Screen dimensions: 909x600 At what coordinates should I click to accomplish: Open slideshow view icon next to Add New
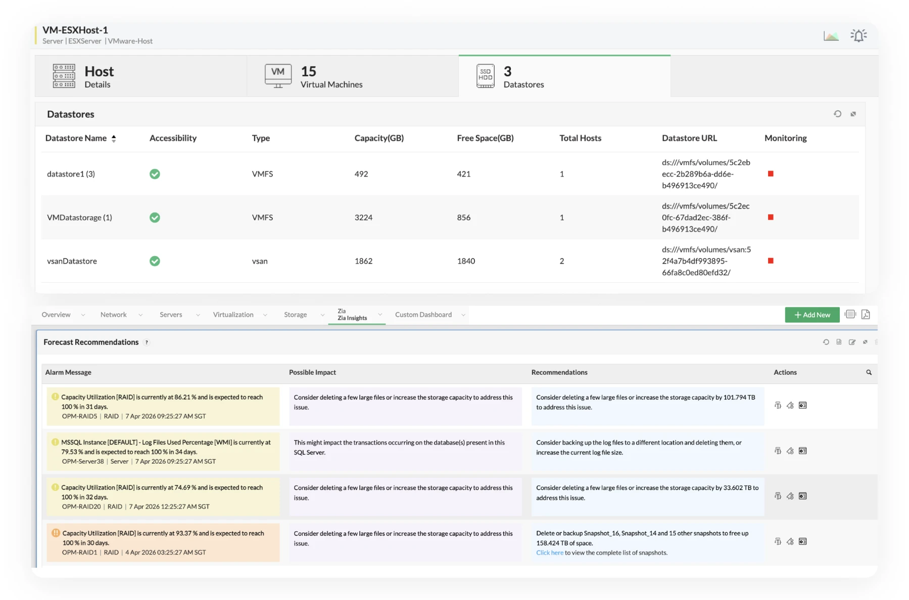pyautogui.click(x=850, y=314)
